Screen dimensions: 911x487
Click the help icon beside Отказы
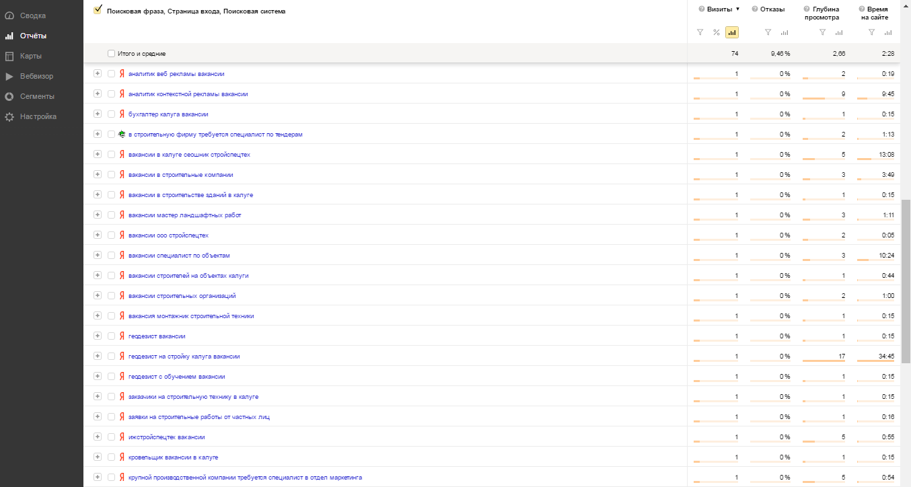(755, 9)
